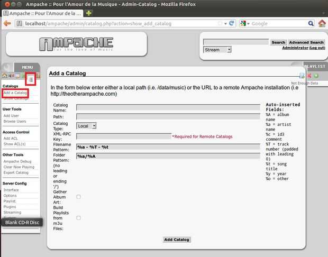Click the site identity icon in URL bar
Screen dimensions: 328x257
point(19,23)
